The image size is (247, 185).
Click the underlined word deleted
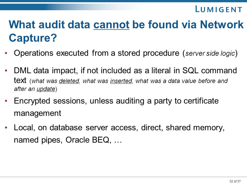point(69,81)
